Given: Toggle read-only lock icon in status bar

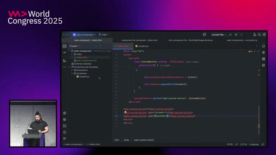Looking at the screenshot, I should coord(263,144).
